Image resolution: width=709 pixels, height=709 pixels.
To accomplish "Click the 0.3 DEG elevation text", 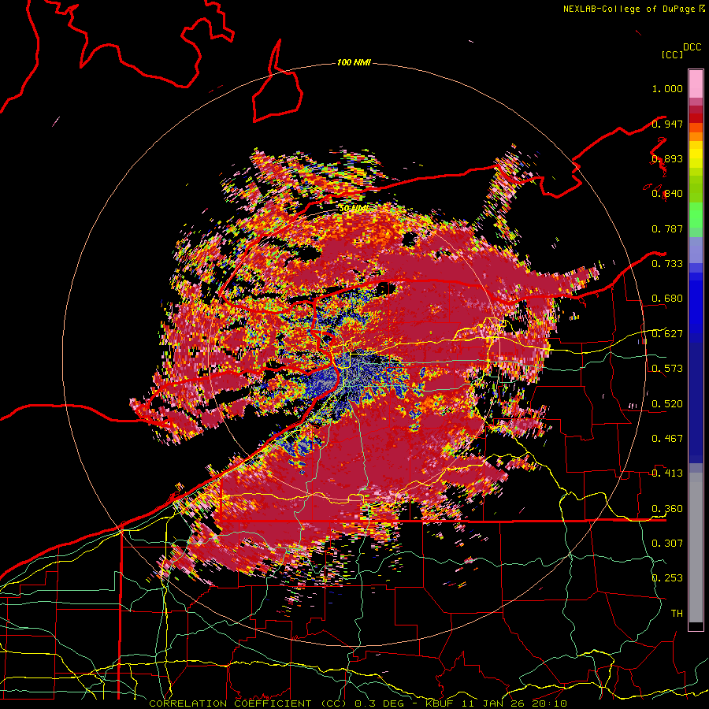I will pos(380,703).
